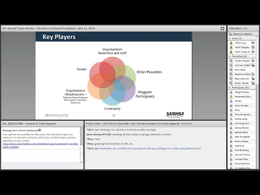Click the Key Players slide in share pod
This screenshot has height=195, width=260.
pos(114,76)
